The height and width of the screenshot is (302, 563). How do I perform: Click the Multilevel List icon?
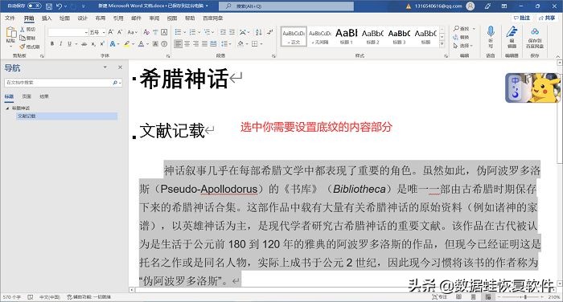pos(208,32)
